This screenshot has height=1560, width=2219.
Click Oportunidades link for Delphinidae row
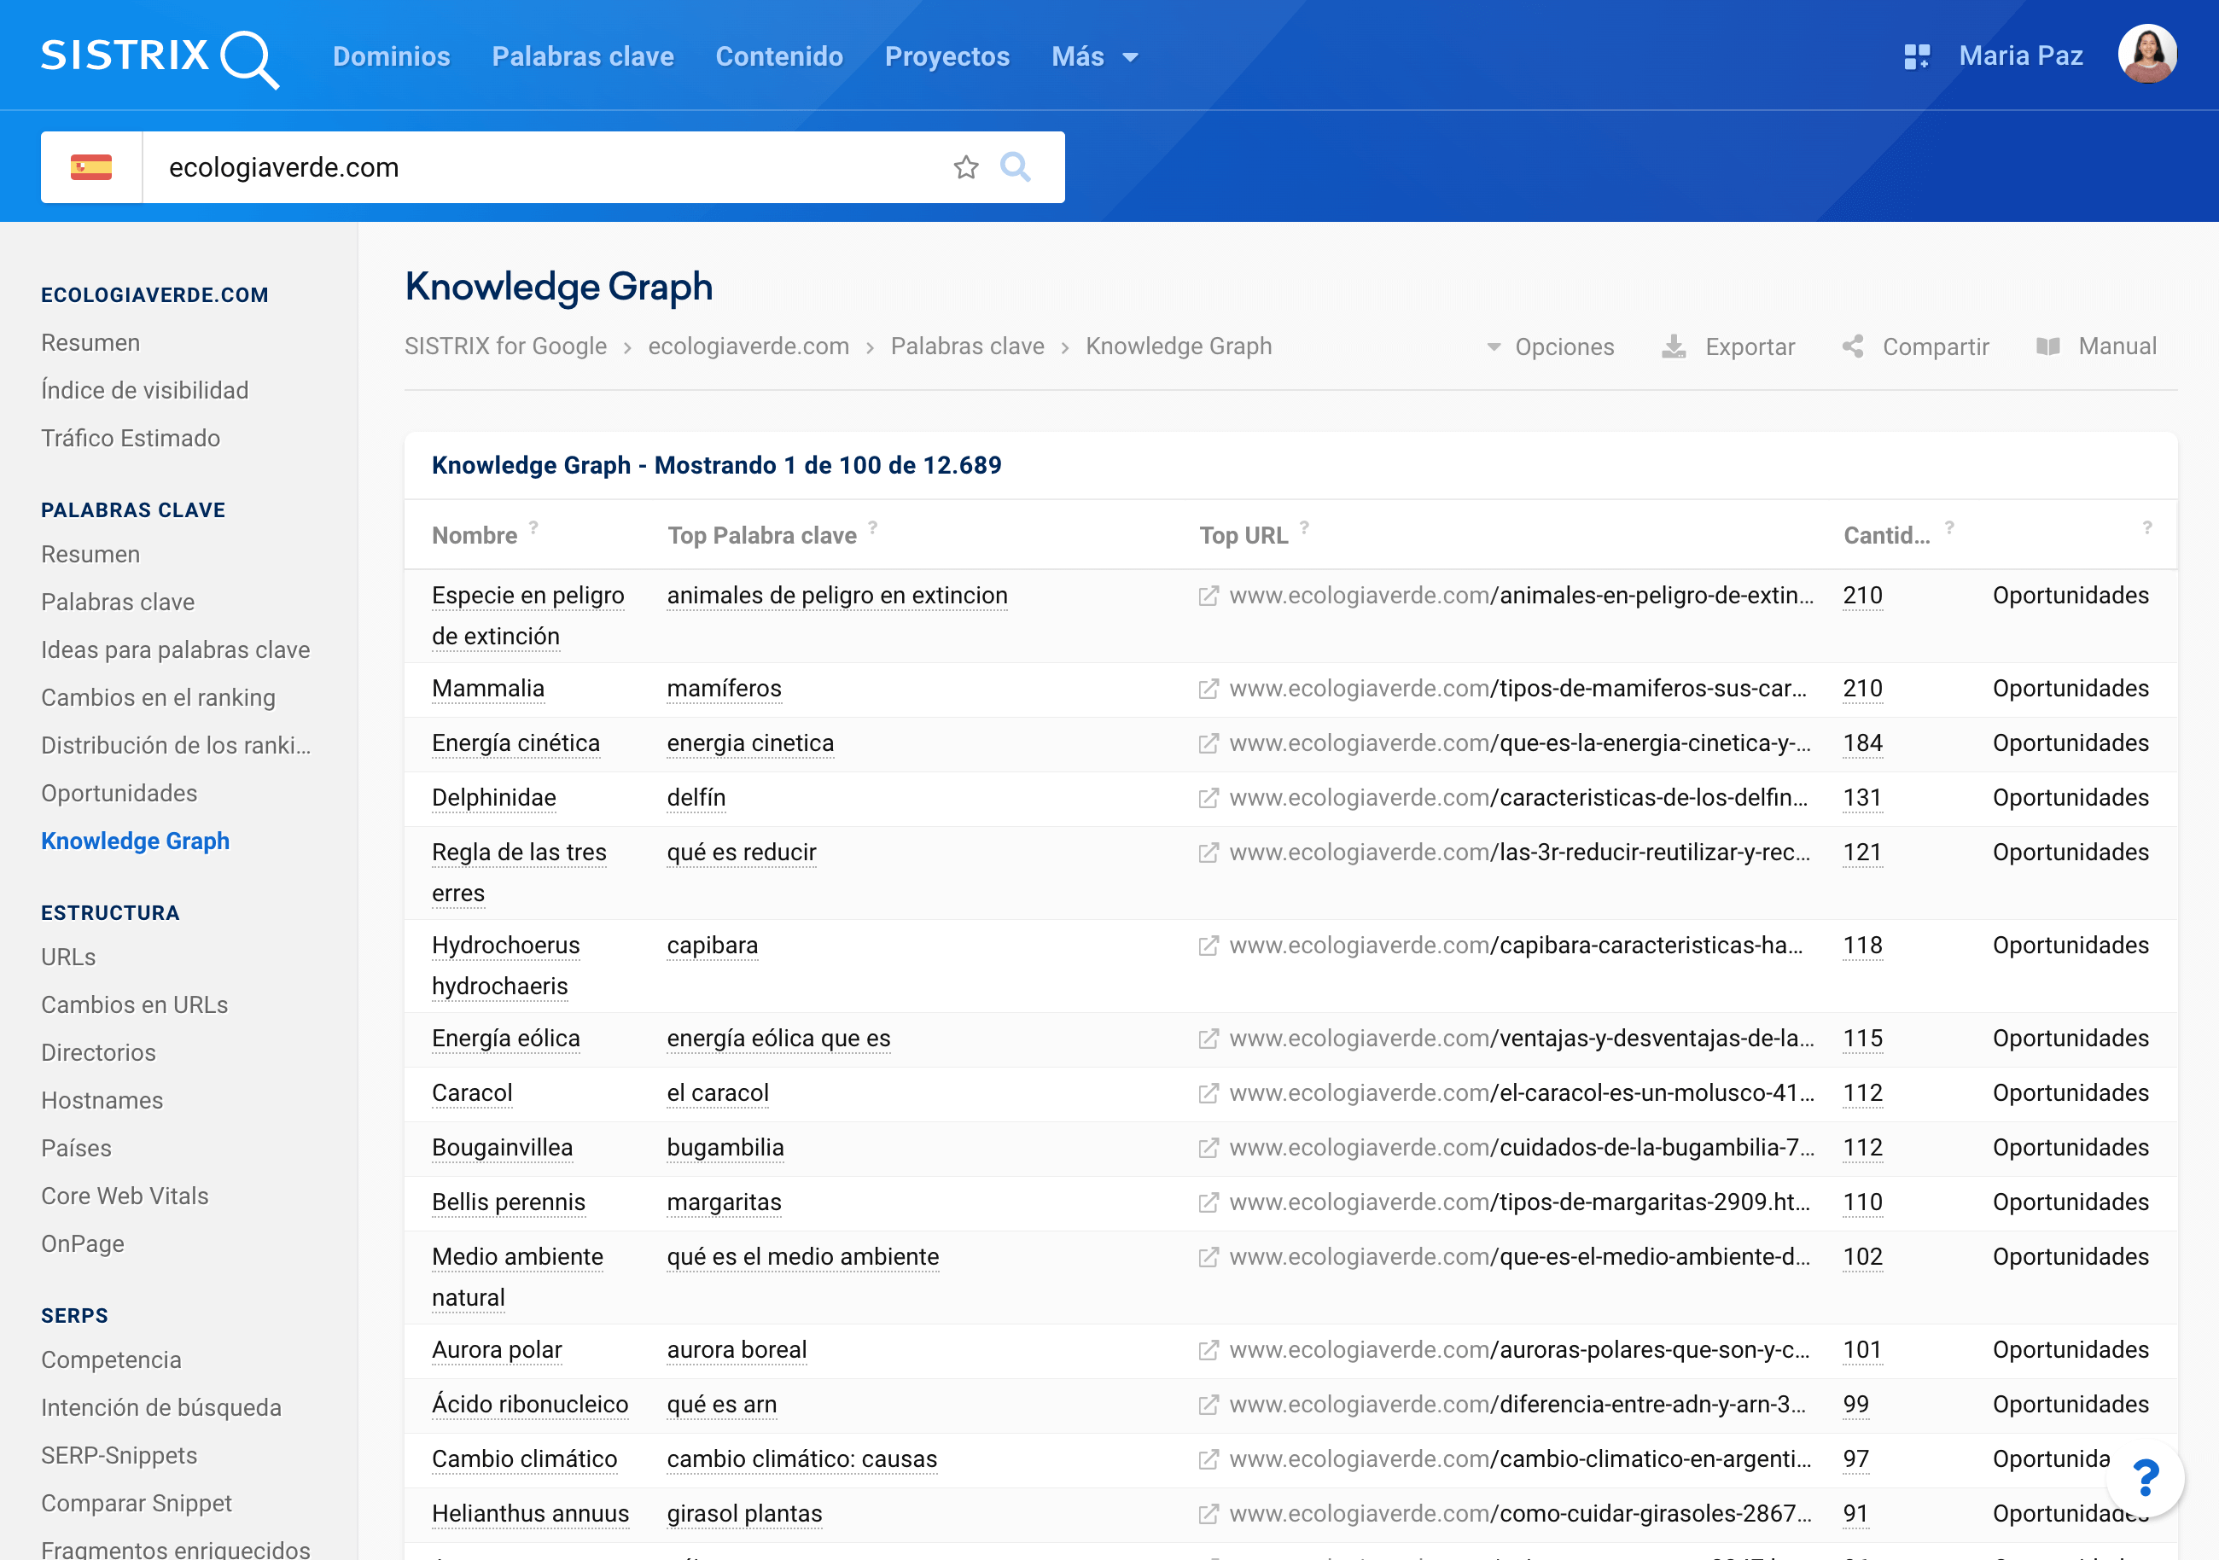(x=2069, y=797)
